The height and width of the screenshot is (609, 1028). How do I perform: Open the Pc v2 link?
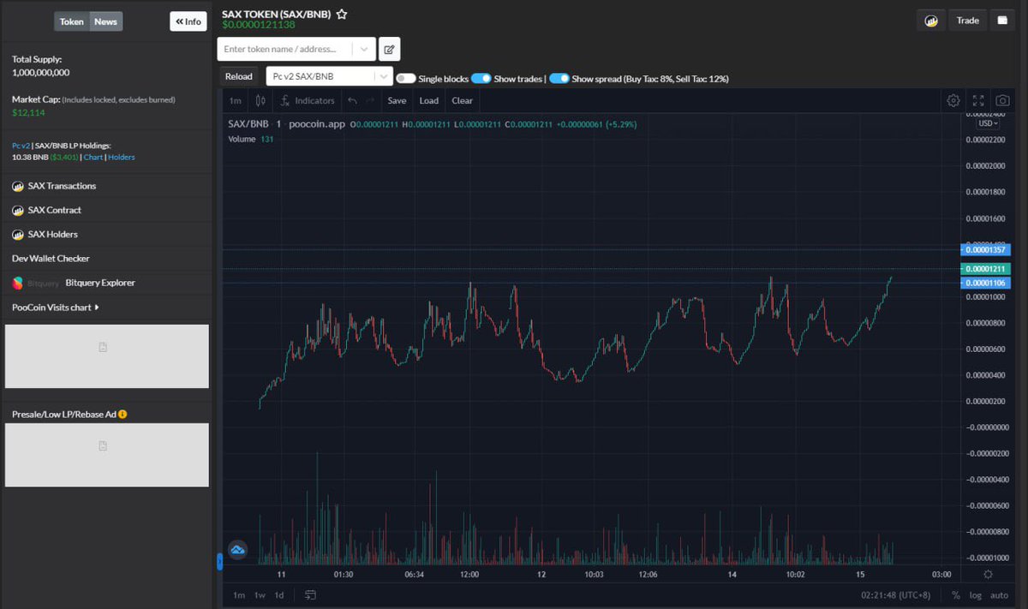[x=21, y=146]
